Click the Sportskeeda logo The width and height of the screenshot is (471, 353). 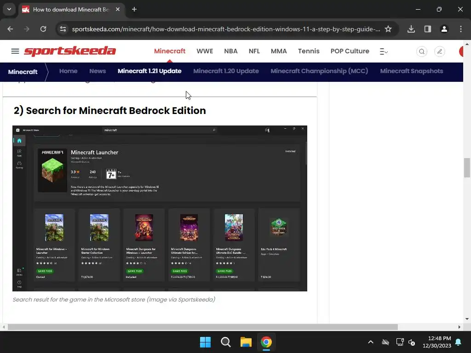(x=70, y=51)
